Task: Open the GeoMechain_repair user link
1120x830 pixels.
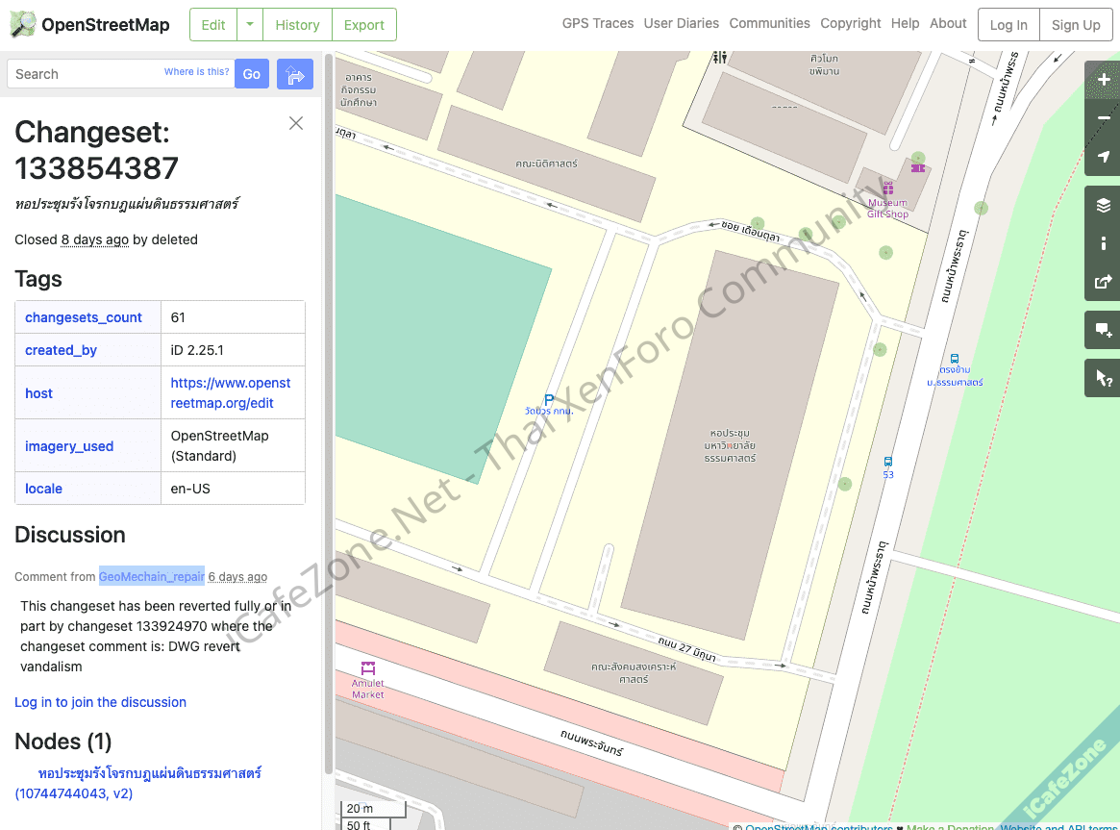Action: 151,576
